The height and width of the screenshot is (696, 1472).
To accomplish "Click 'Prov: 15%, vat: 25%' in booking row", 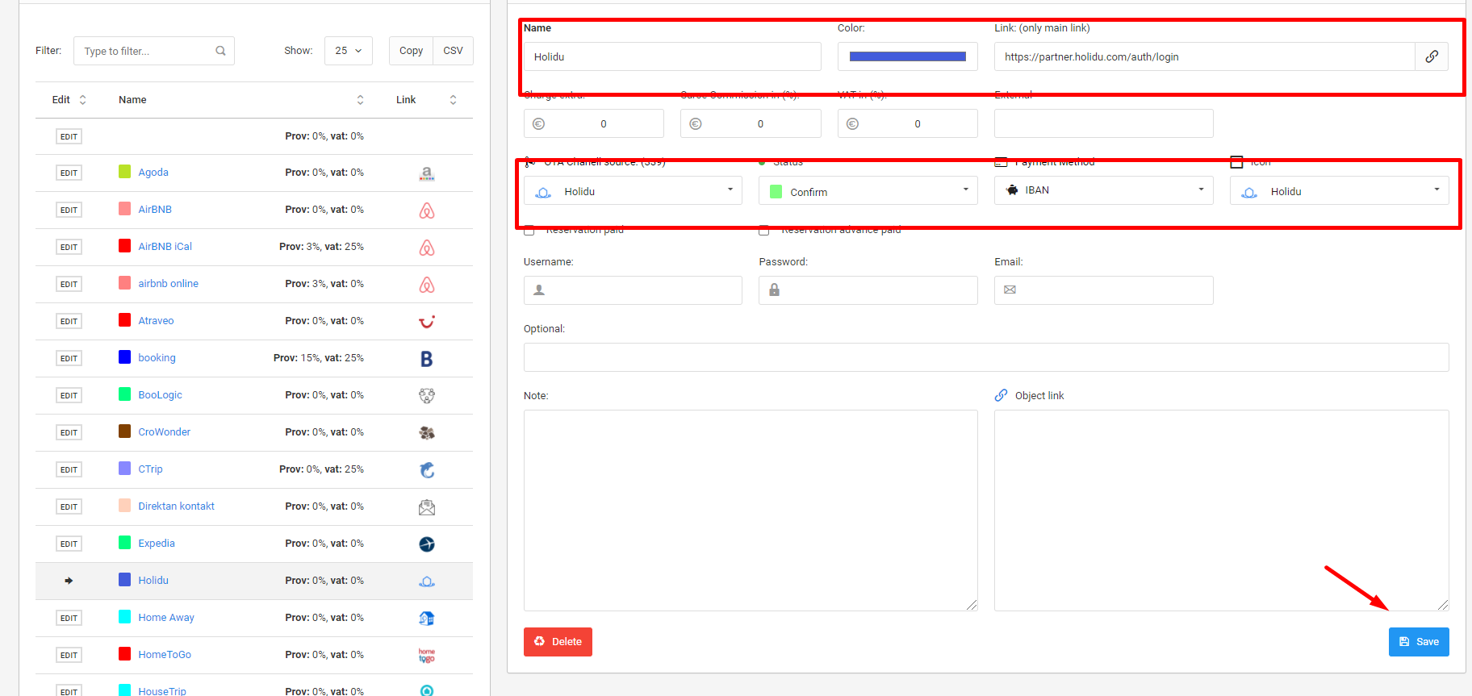I will point(319,358).
